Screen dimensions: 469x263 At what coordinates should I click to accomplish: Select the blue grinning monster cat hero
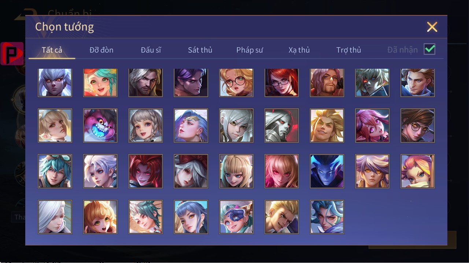click(100, 125)
